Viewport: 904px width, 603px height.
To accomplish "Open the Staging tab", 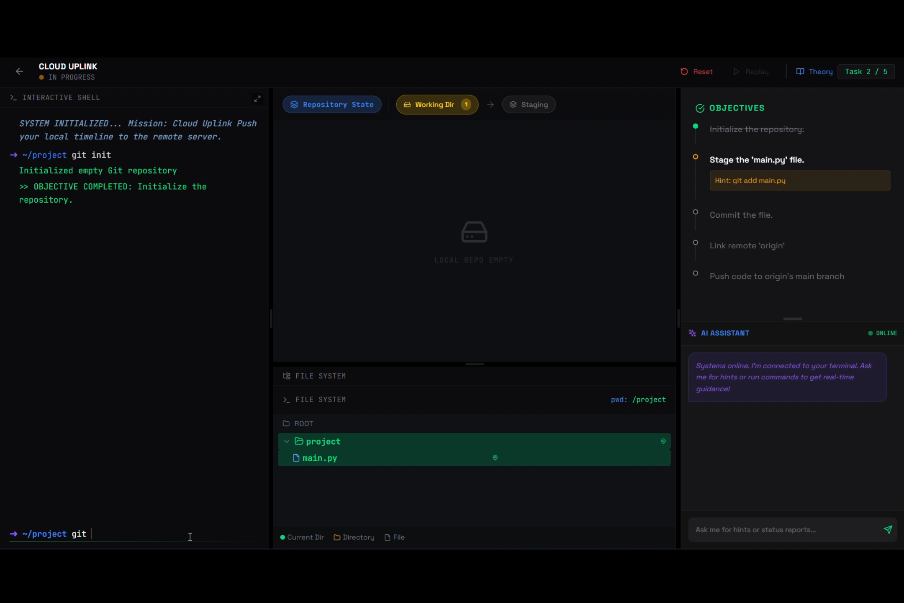I will coord(529,105).
